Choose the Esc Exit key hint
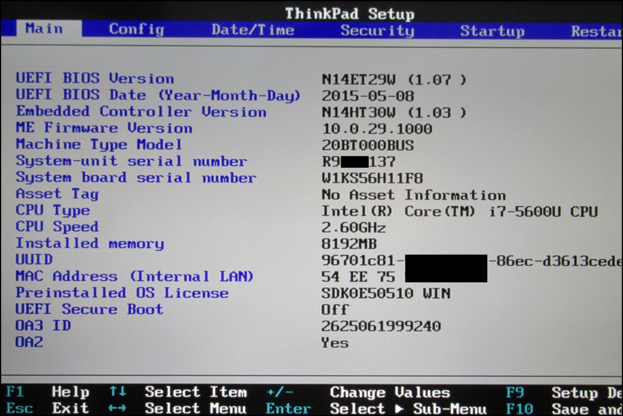This screenshot has width=623, height=416. click(47, 408)
